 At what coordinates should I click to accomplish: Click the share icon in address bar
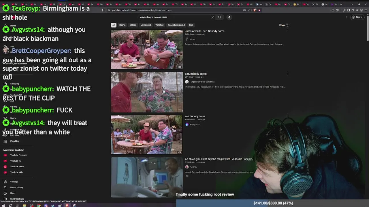click(249, 10)
